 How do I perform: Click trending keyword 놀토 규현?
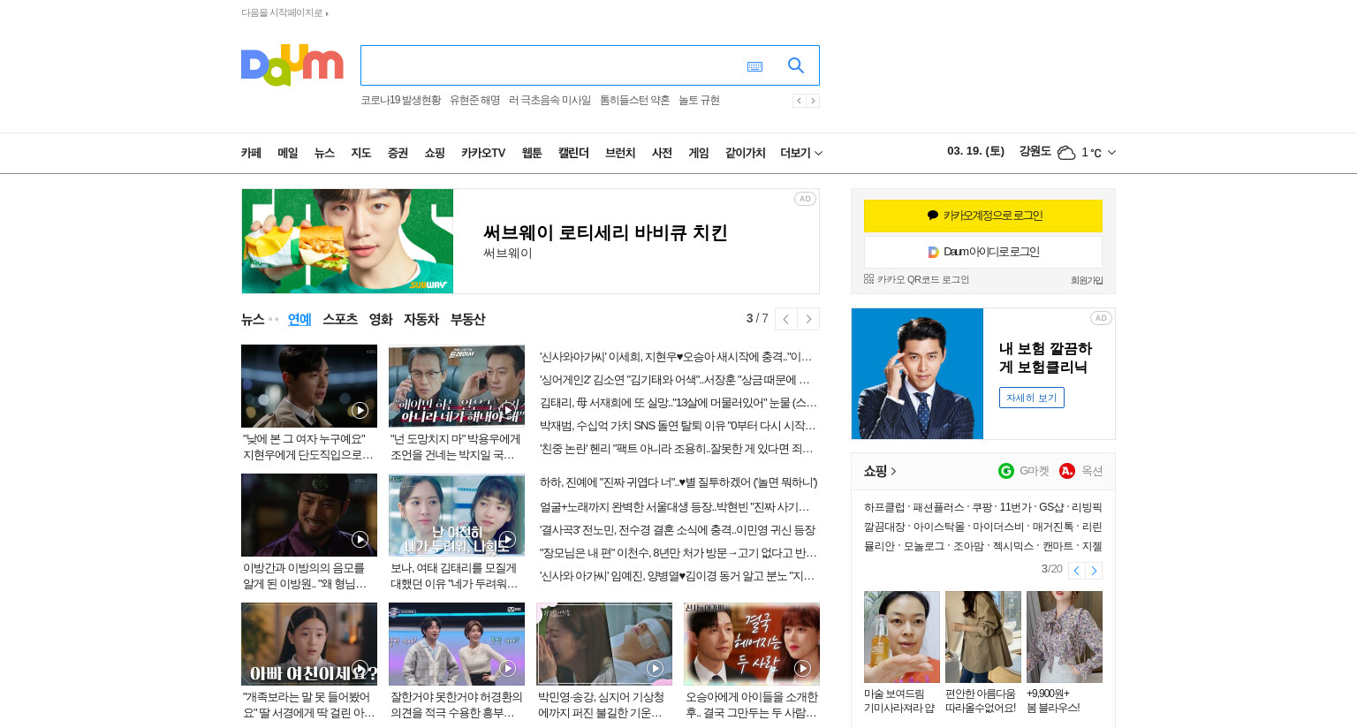pyautogui.click(x=699, y=101)
